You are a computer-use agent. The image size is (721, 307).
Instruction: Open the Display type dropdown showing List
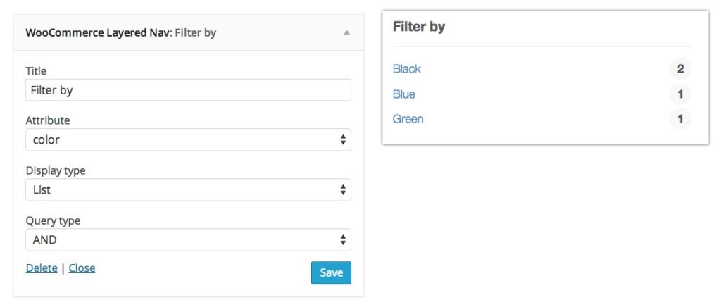188,190
